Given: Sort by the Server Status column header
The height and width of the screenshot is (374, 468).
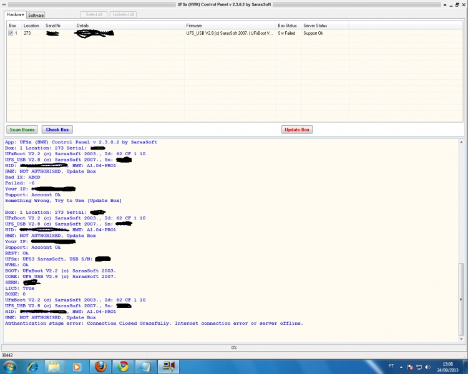Looking at the screenshot, I should pos(325,26).
